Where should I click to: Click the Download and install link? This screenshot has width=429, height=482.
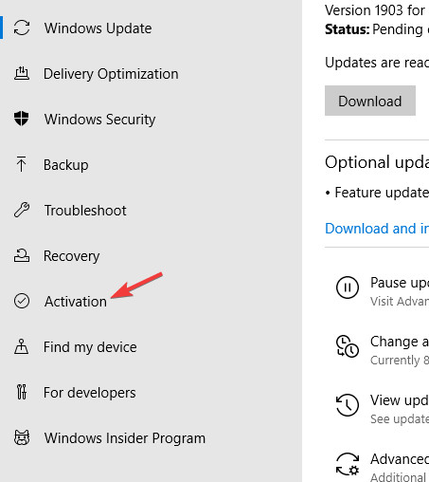click(377, 229)
